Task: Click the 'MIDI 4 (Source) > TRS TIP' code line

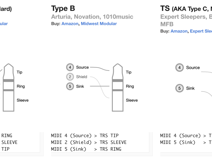Action: [x=85, y=136]
